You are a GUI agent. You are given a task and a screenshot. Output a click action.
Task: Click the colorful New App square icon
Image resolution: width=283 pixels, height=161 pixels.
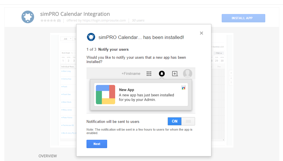tap(105, 95)
